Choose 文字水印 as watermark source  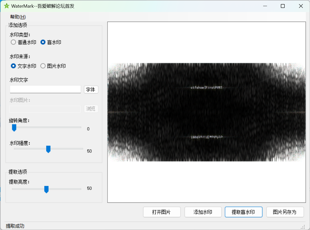[13, 66]
